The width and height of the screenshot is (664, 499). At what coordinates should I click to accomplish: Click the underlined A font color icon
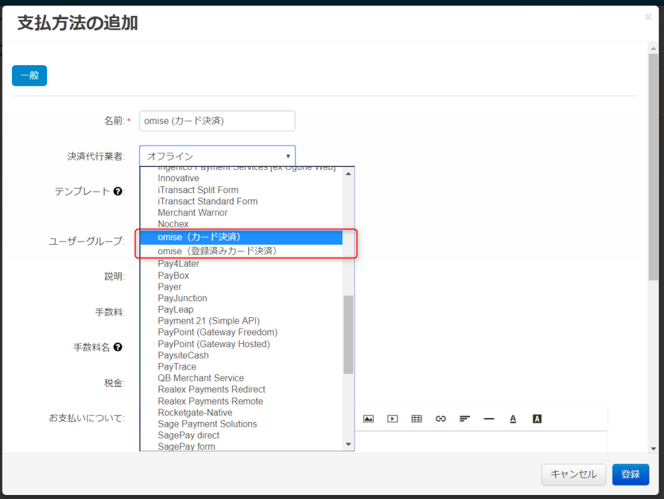point(513,419)
